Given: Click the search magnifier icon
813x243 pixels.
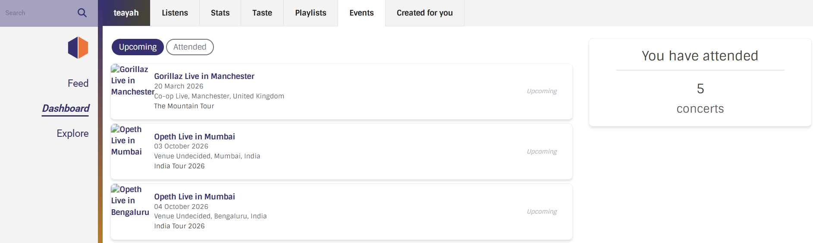Looking at the screenshot, I should (x=82, y=13).
